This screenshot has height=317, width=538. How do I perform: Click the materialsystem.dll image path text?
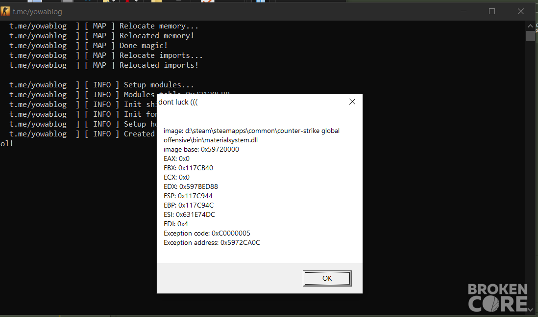(x=251, y=135)
